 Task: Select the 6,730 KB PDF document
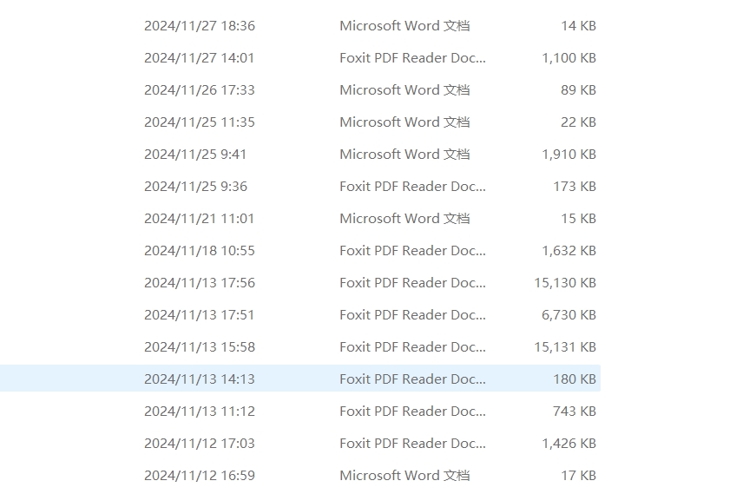pos(412,315)
